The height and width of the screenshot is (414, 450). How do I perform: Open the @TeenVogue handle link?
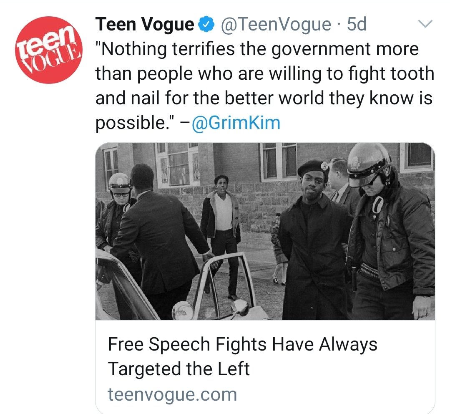pyautogui.click(x=276, y=25)
